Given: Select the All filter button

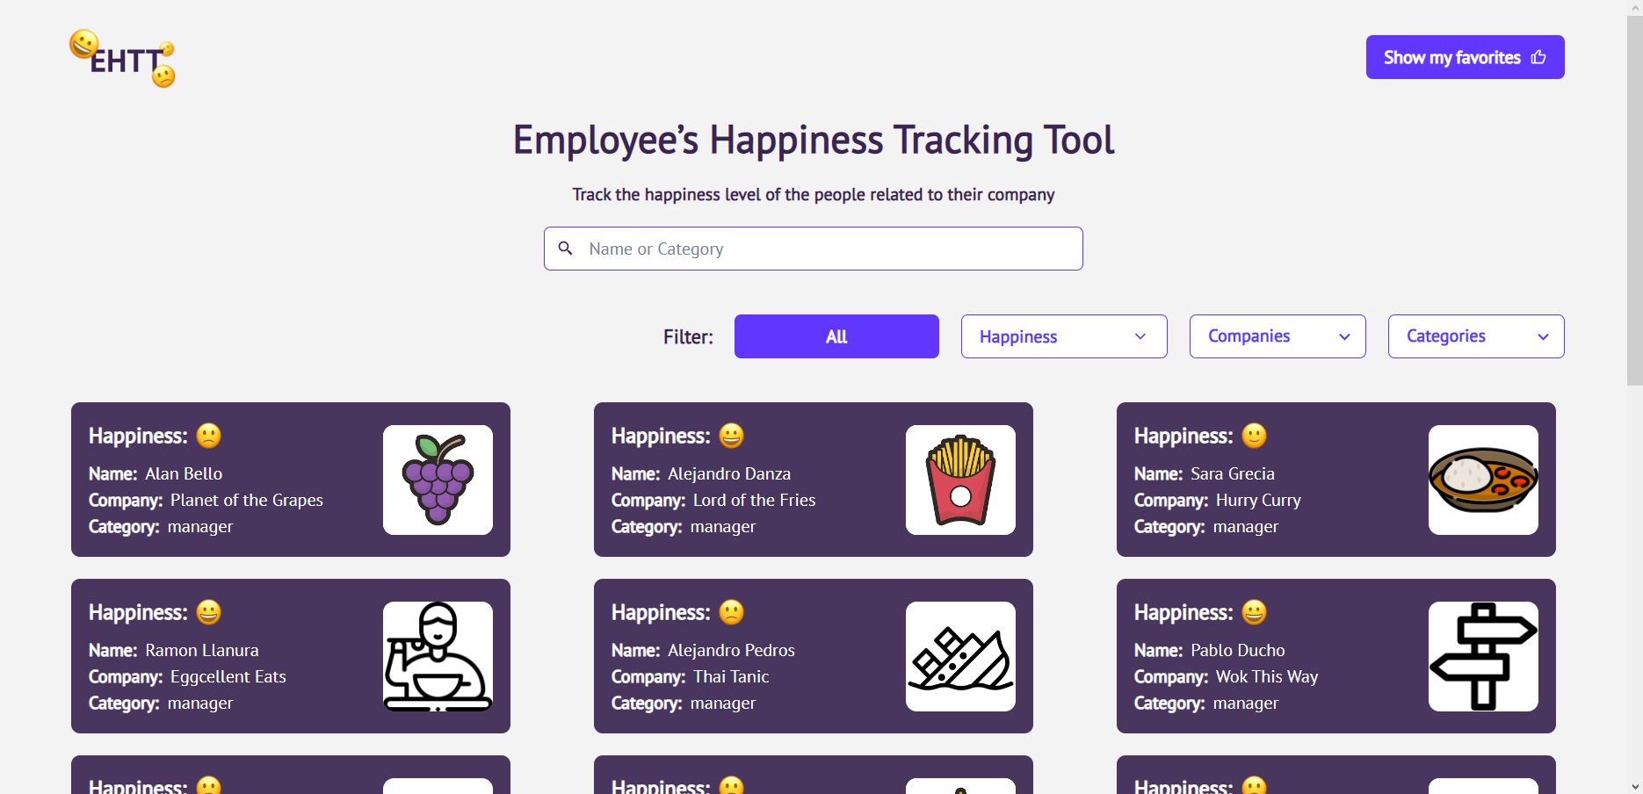Looking at the screenshot, I should coord(836,336).
